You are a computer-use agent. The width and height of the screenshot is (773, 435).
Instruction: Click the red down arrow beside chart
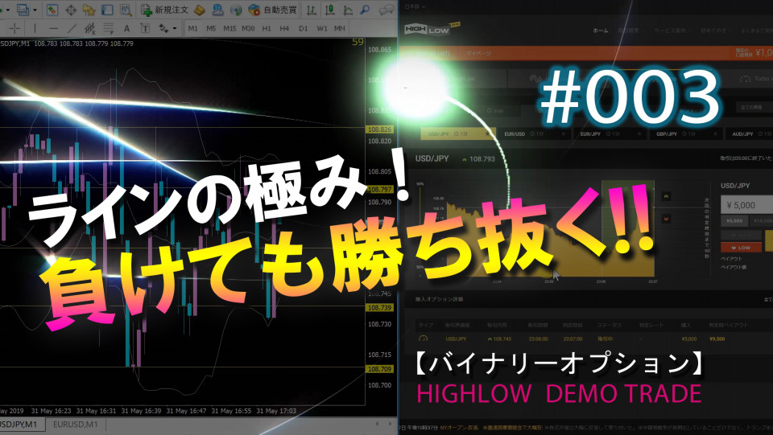point(667,219)
